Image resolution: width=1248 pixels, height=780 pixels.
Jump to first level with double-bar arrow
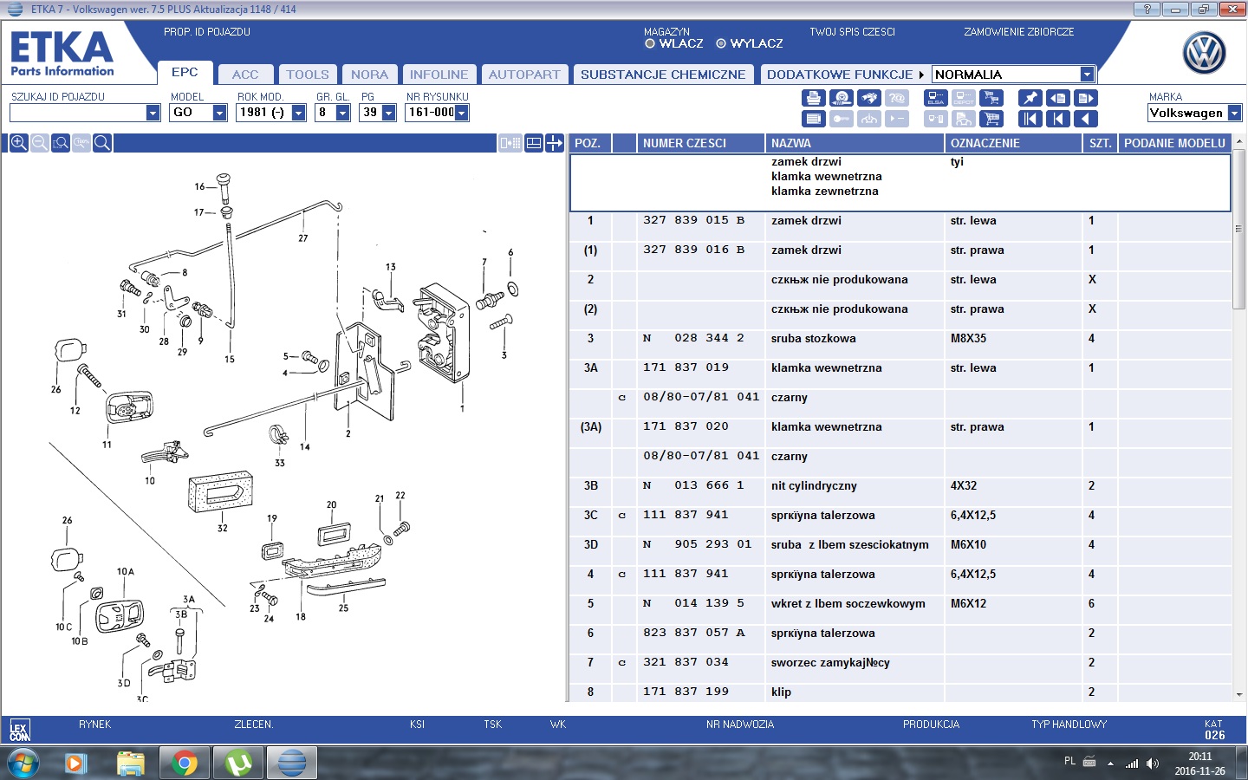1030,119
